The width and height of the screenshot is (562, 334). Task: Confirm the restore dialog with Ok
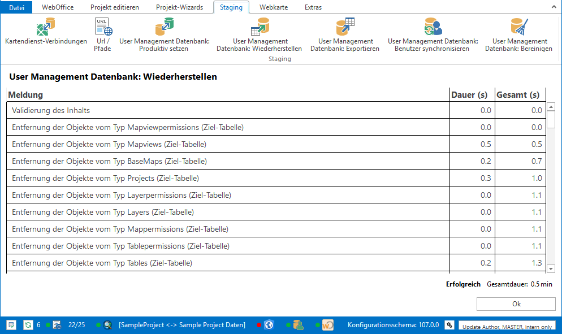pos(515,303)
